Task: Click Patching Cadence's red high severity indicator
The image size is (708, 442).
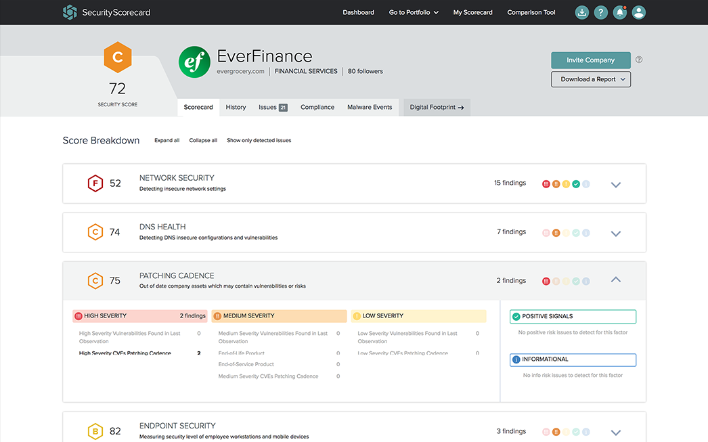Action: coord(546,282)
